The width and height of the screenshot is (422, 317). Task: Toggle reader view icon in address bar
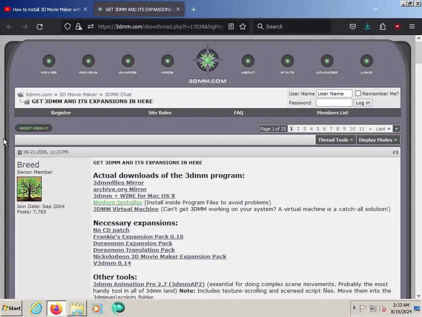tap(231, 26)
